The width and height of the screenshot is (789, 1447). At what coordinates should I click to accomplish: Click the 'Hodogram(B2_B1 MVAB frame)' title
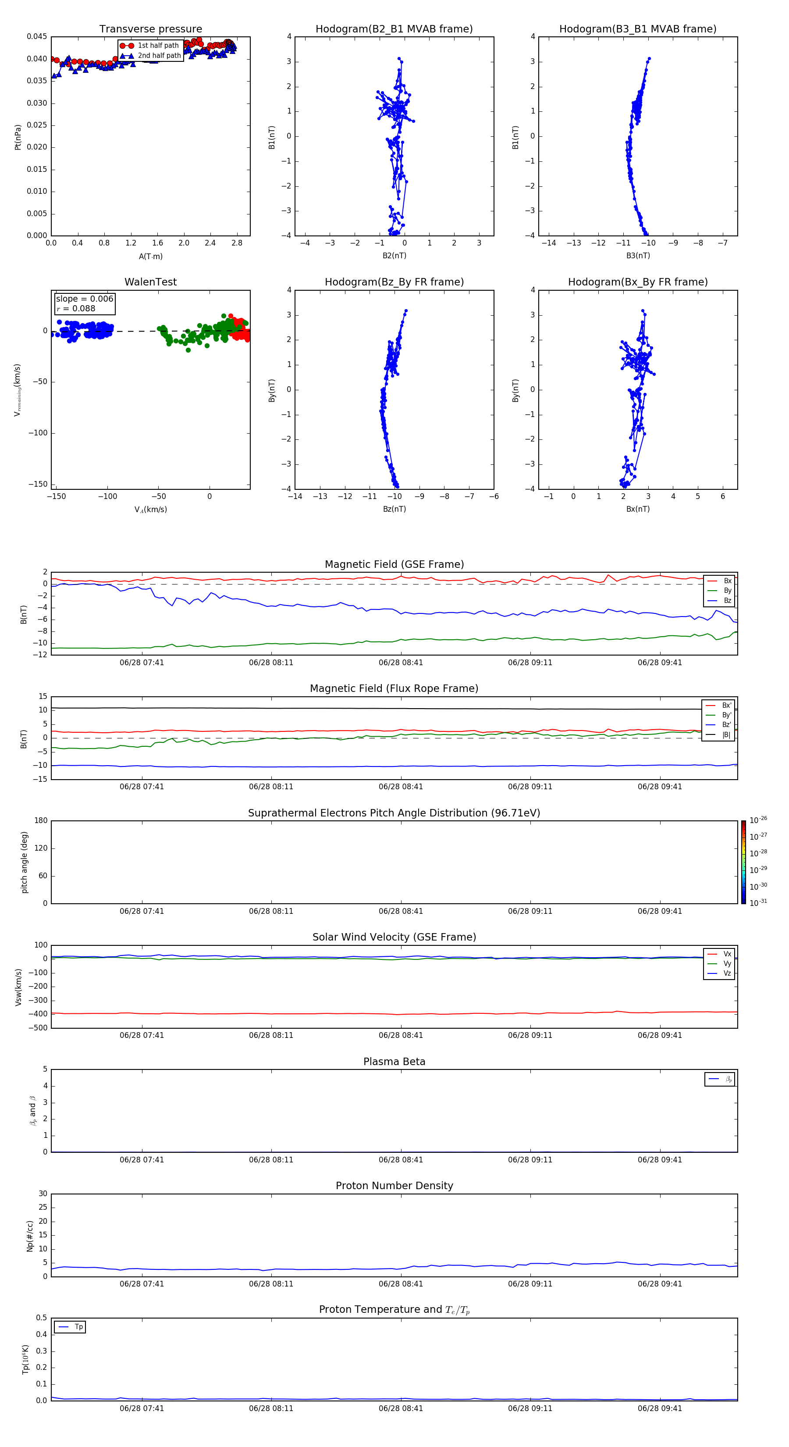click(394, 29)
